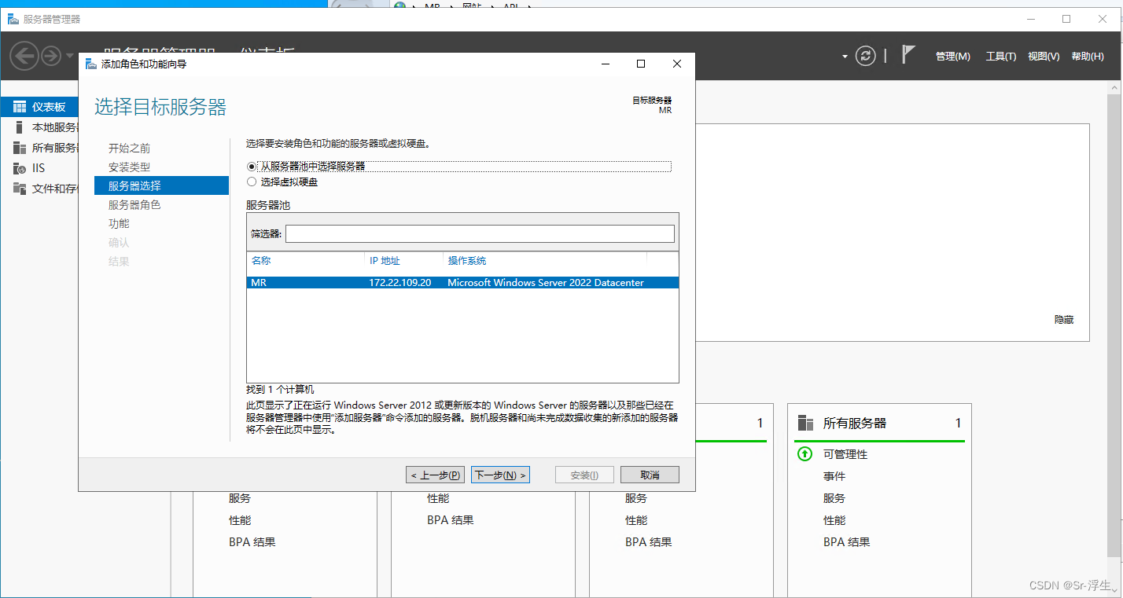Open the 工具(T) menu
The width and height of the screenshot is (1123, 598).
(x=1000, y=56)
